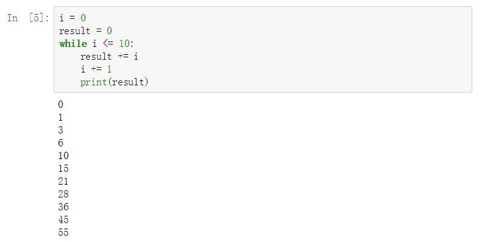The width and height of the screenshot is (482, 242).
Task: Click the while keyword in code
Action: coord(73,43)
